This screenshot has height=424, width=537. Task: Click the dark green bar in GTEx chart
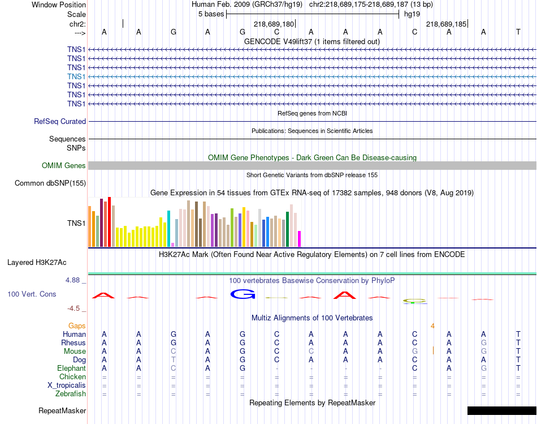(287, 229)
